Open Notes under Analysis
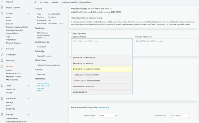199x123 pixels. tap(8, 20)
